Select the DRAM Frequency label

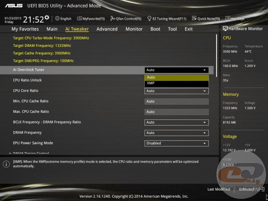click(x=27, y=132)
